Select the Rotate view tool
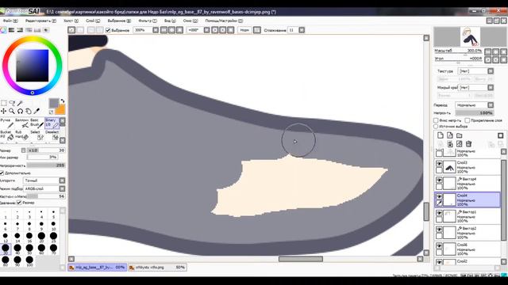The image size is (508, 285). 20,111
